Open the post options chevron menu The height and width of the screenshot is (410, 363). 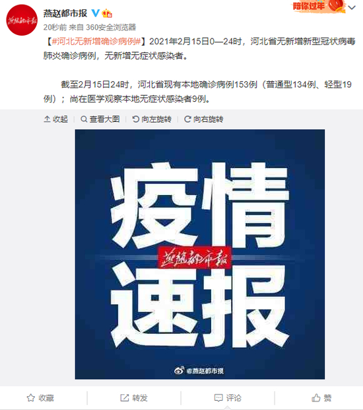[352, 7]
